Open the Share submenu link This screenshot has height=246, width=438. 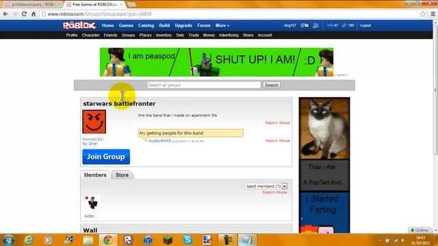(x=248, y=35)
